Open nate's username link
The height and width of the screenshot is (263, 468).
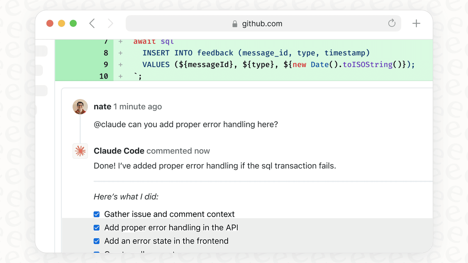[x=103, y=107]
